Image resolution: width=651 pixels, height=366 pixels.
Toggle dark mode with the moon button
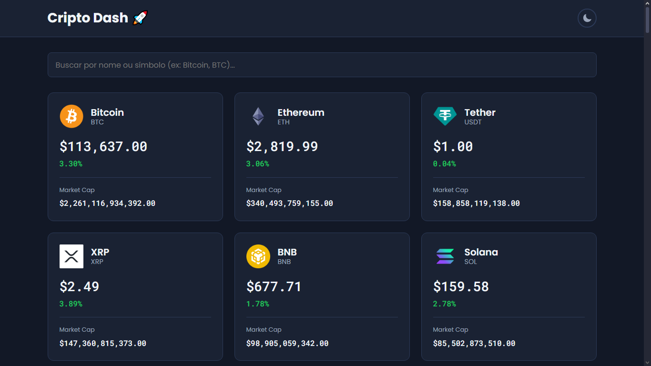(x=587, y=19)
